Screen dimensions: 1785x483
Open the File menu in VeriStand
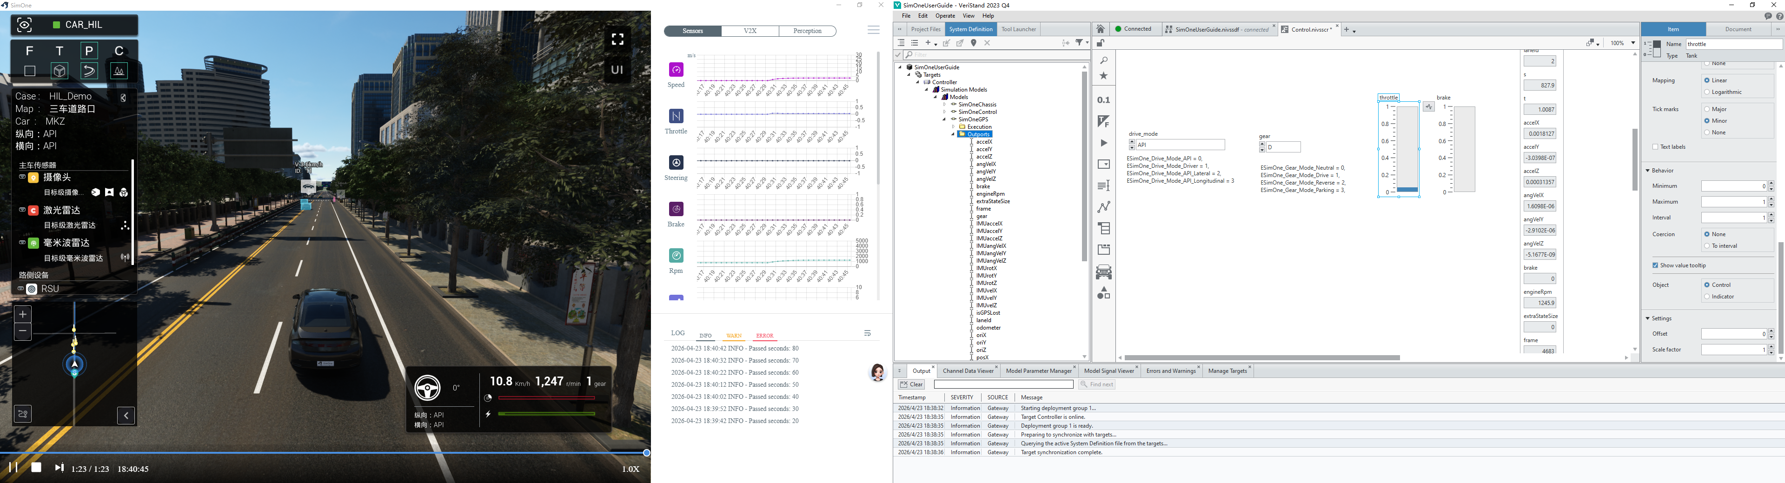[906, 16]
